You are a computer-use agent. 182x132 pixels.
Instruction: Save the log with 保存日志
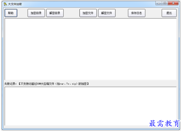pos(137,13)
